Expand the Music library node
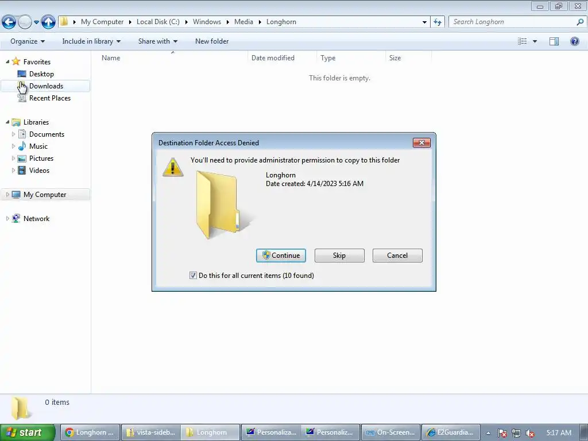Viewport: 588px width, 441px height. [x=14, y=146]
